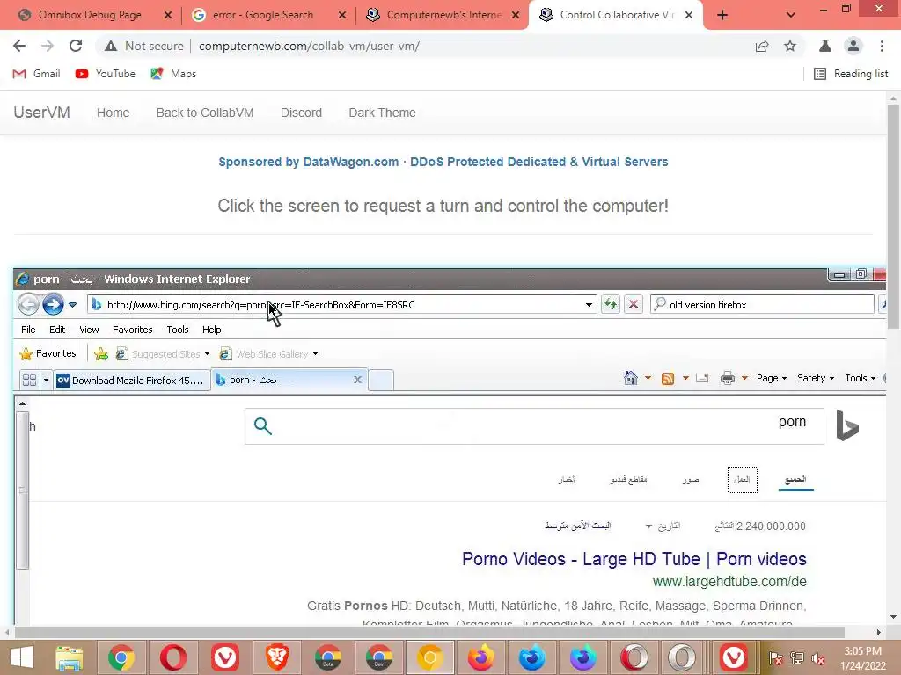Switch to error - Google Search tab

tap(262, 15)
